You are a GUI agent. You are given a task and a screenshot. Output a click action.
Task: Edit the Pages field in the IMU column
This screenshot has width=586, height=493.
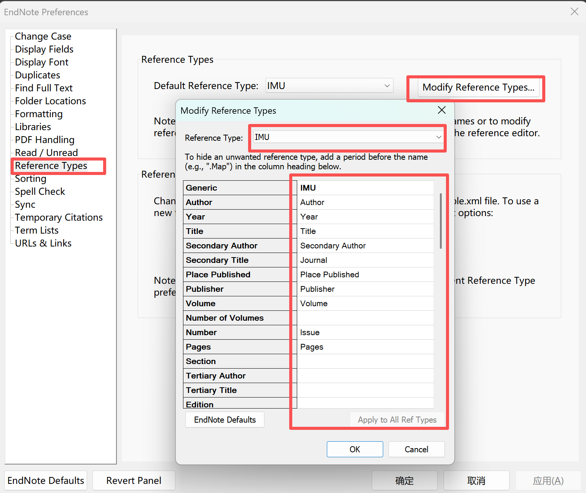click(x=365, y=347)
